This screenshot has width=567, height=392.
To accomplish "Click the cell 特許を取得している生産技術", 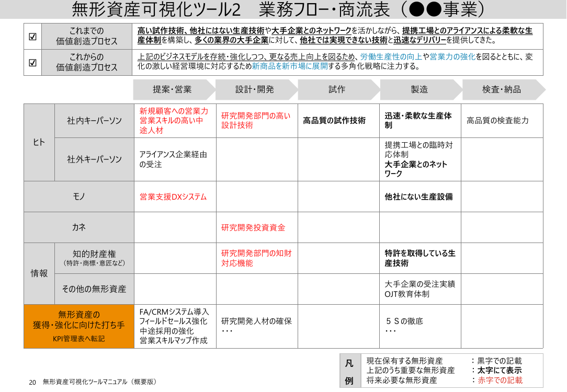I will pyautogui.click(x=420, y=258).
